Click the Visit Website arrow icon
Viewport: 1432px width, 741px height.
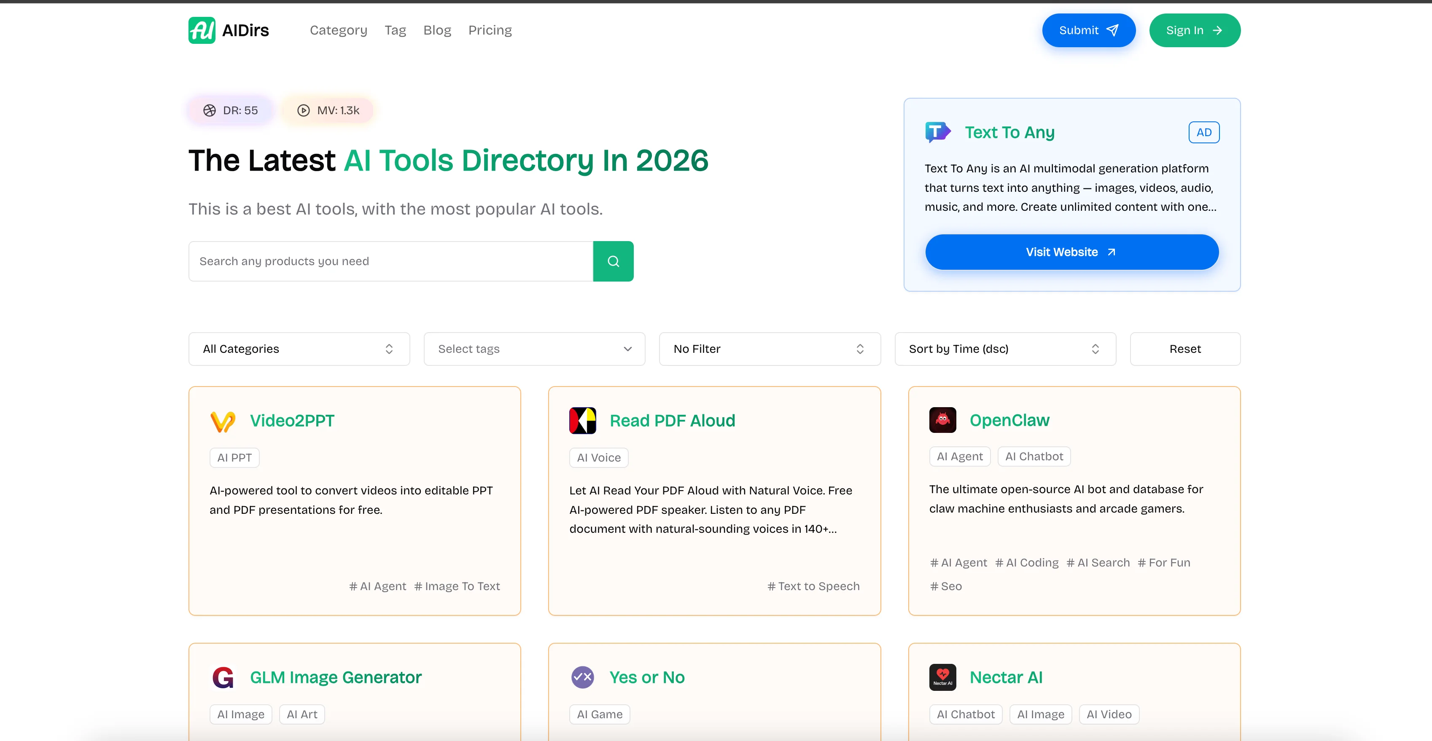coord(1111,252)
